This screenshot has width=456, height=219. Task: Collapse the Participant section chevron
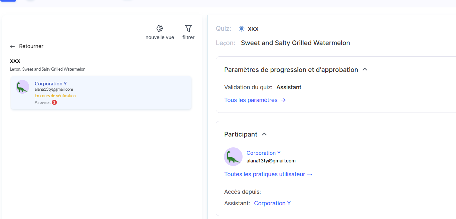(264, 134)
